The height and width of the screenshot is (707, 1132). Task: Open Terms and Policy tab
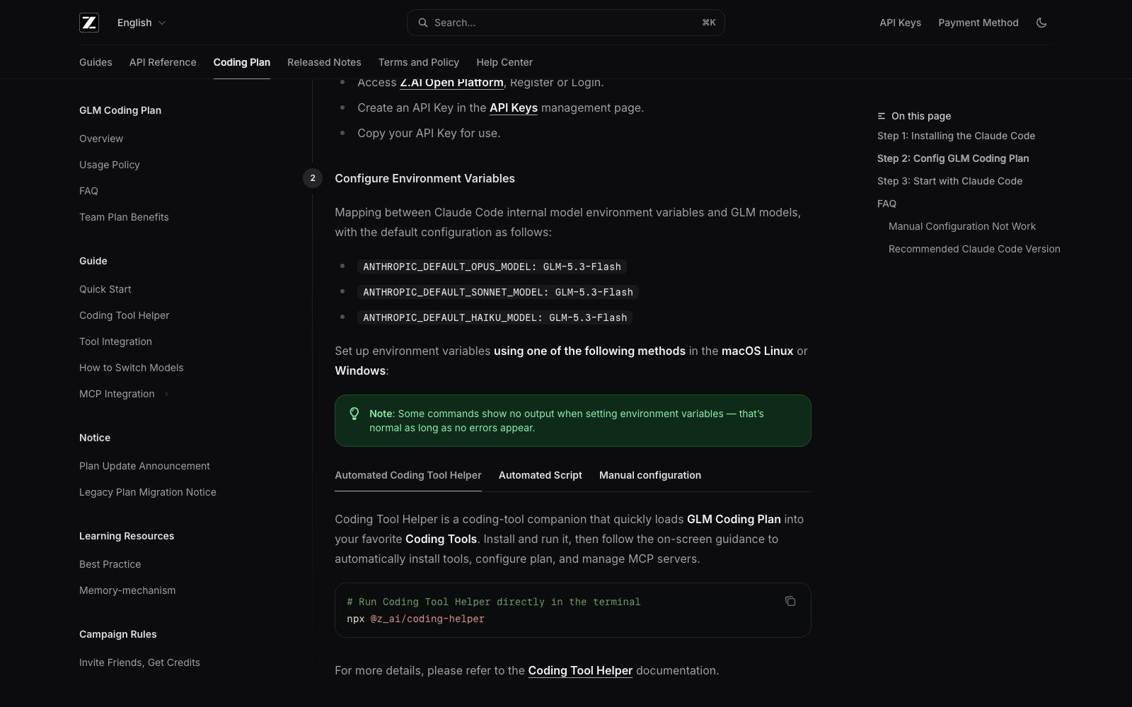click(x=419, y=62)
